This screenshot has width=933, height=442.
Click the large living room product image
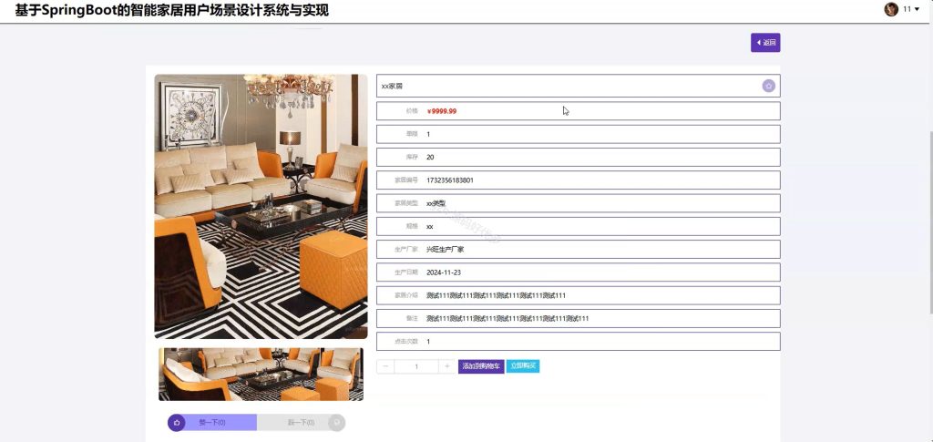point(261,207)
